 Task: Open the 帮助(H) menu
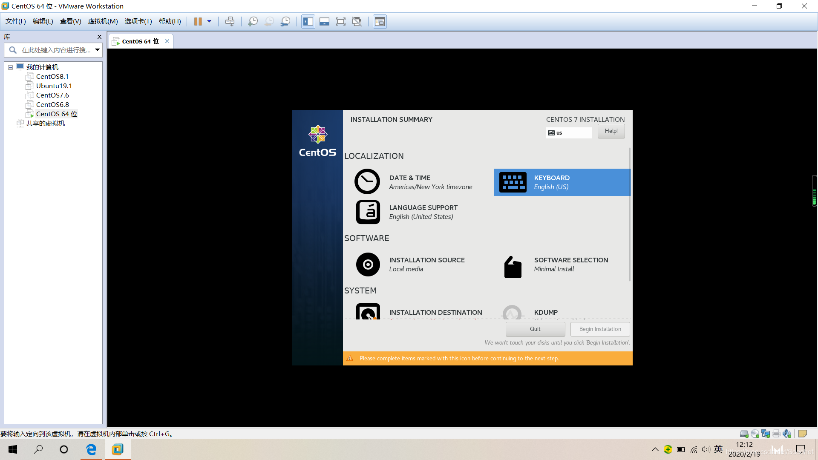pyautogui.click(x=170, y=21)
